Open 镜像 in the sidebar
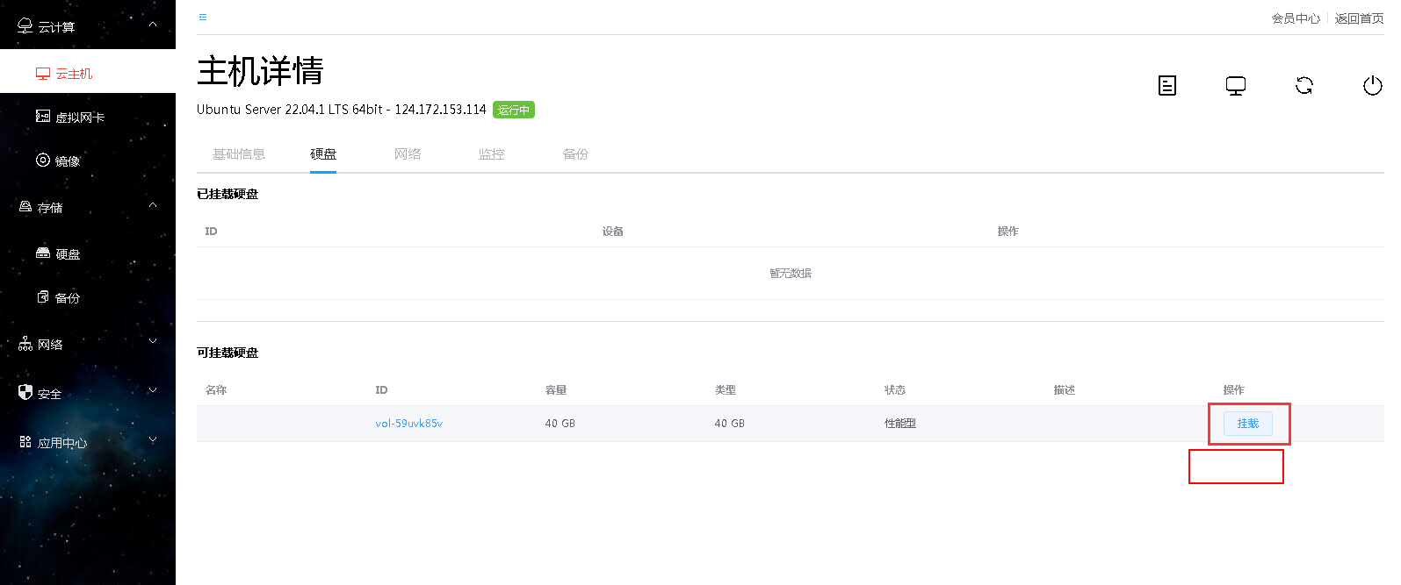The width and height of the screenshot is (1401, 585). 67,161
